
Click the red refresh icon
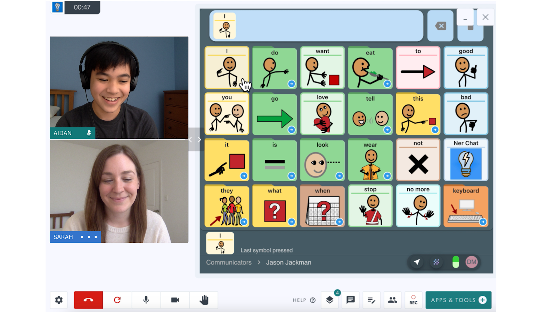[x=117, y=300]
